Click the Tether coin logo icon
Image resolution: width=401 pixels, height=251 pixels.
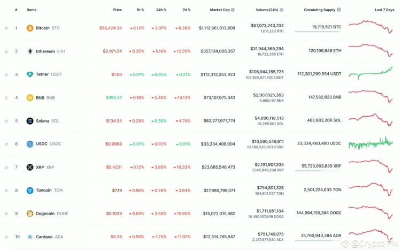[x=30, y=74]
